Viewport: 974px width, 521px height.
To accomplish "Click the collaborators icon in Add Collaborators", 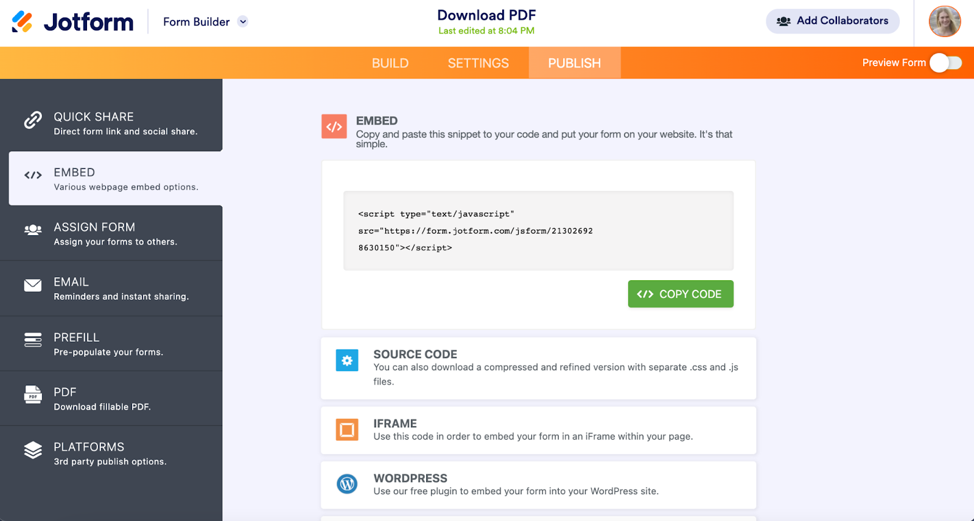I will (783, 21).
